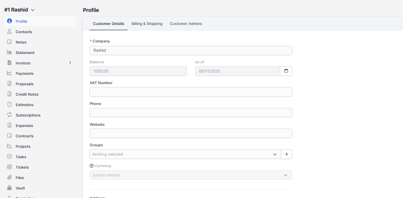Click the Payments line-chart icon
Screen dimensions: 403x198
(x=10, y=73)
